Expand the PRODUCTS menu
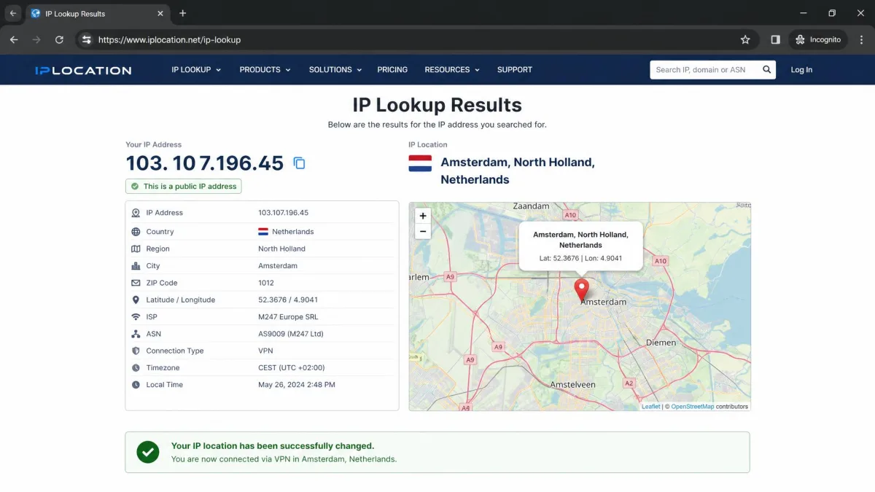Image resolution: width=875 pixels, height=492 pixels. [x=265, y=70]
